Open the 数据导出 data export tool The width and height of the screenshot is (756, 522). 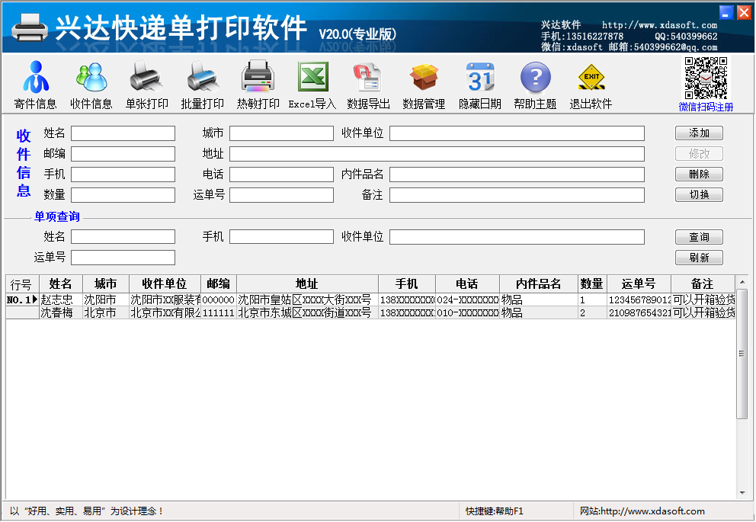click(368, 84)
